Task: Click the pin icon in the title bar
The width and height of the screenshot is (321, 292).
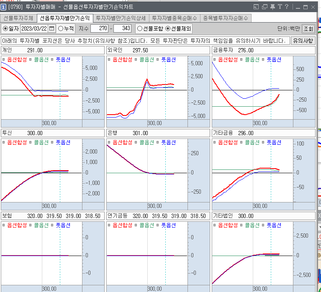Action: 272,7
